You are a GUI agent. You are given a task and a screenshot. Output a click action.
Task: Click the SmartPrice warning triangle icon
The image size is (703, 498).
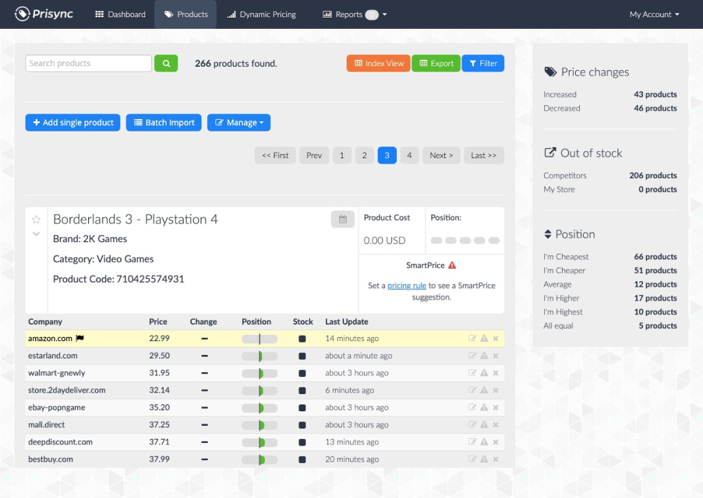click(x=451, y=264)
